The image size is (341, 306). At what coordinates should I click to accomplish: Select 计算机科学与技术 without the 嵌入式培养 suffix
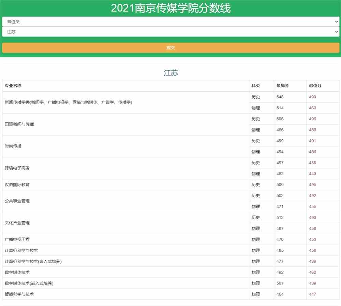pos(21,250)
